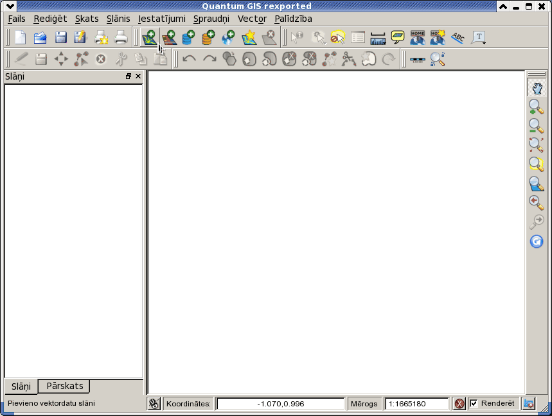The image size is (552, 416).
Task: Toggle layer editing pencil
Action: coord(21,58)
